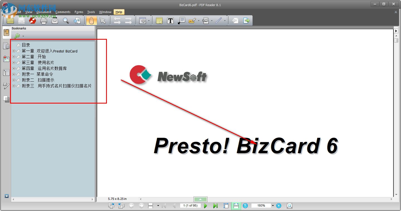
Task: Open the Help menu
Action: point(119,12)
